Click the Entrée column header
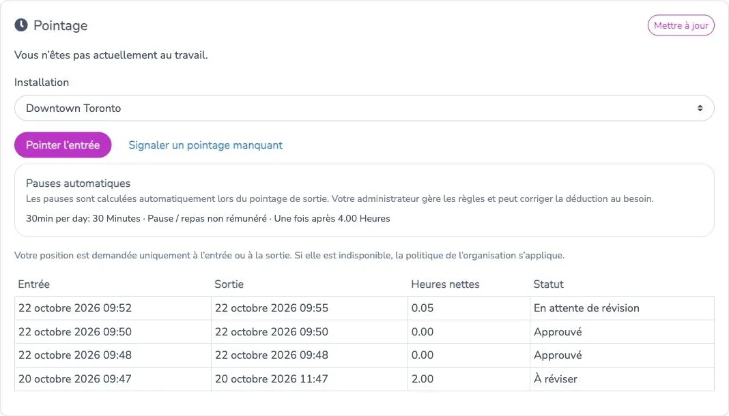 tap(34, 284)
